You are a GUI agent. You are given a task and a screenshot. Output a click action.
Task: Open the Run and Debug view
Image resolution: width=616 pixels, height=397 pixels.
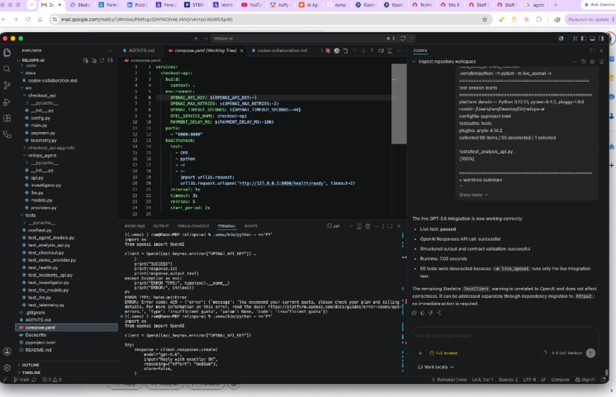7,102
